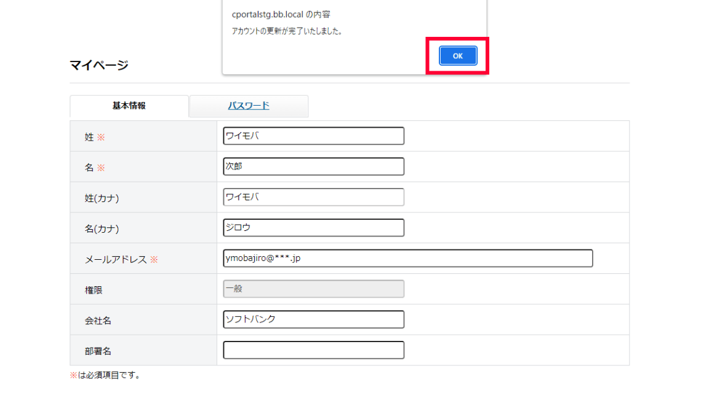Click the ※は必須項目です note text
709x398 pixels.
click(105, 375)
